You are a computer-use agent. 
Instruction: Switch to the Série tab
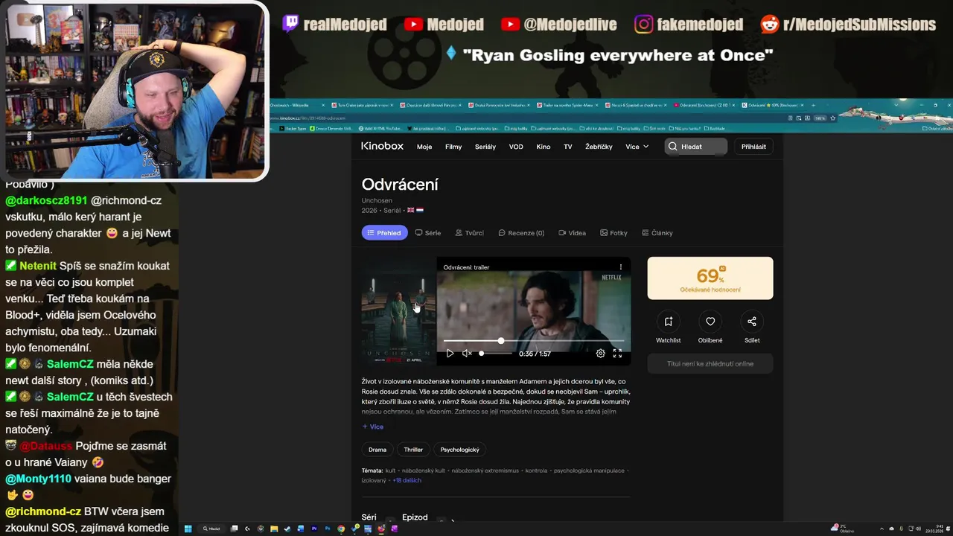(x=428, y=233)
